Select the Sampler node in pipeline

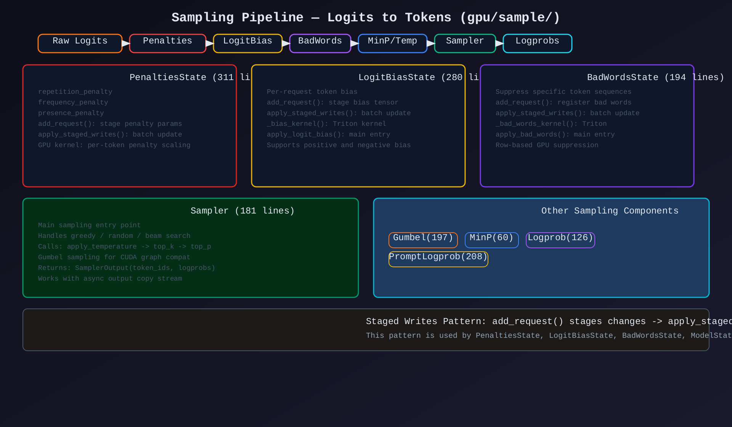click(x=465, y=43)
